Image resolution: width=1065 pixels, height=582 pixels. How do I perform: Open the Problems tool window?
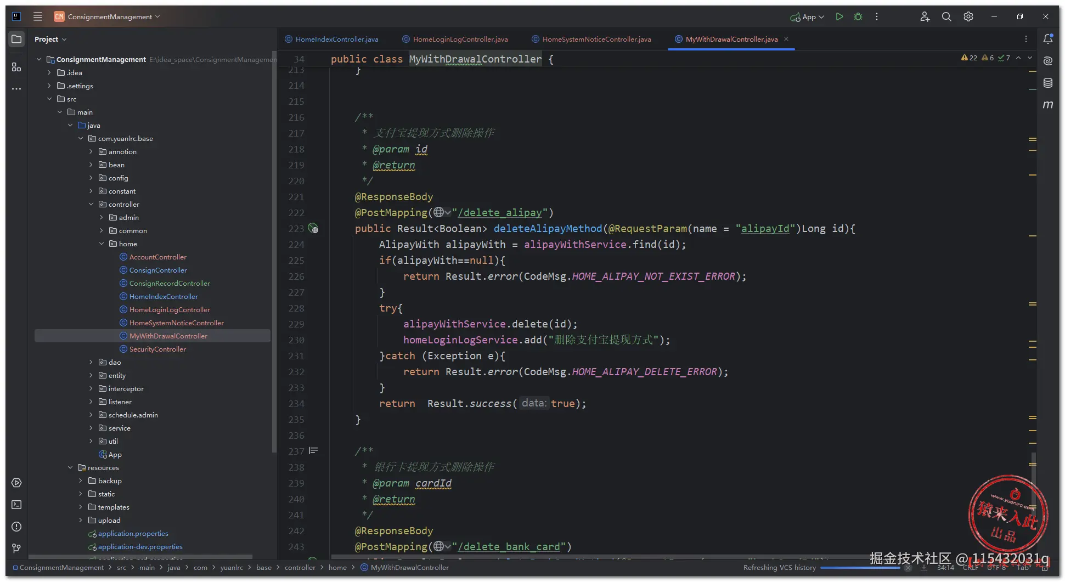16,527
